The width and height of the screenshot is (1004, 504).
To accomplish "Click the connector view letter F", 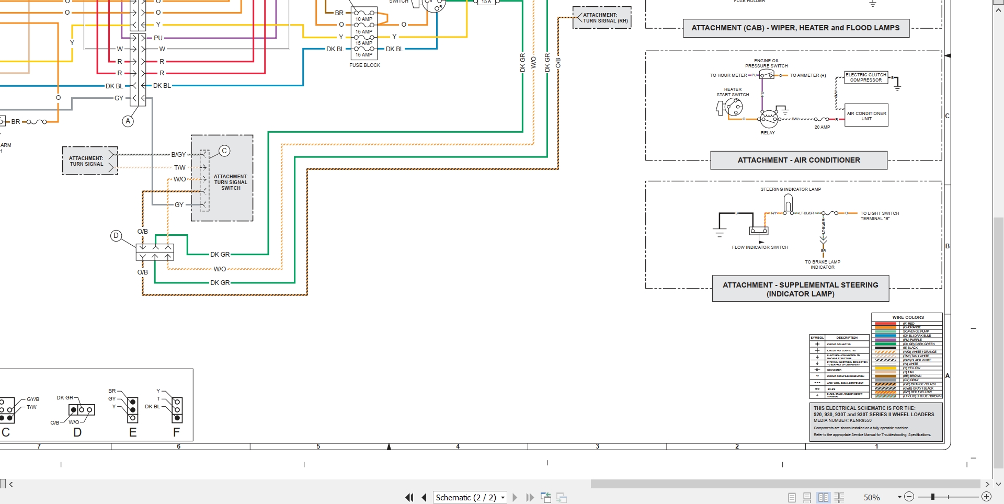I will point(176,432).
